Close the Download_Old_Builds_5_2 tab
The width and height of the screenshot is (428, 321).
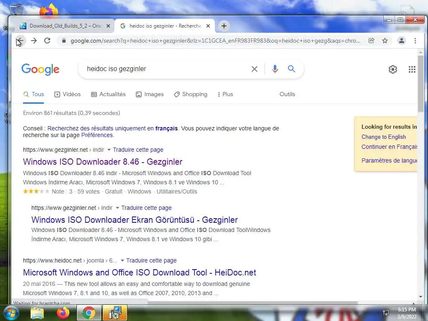tap(108, 26)
